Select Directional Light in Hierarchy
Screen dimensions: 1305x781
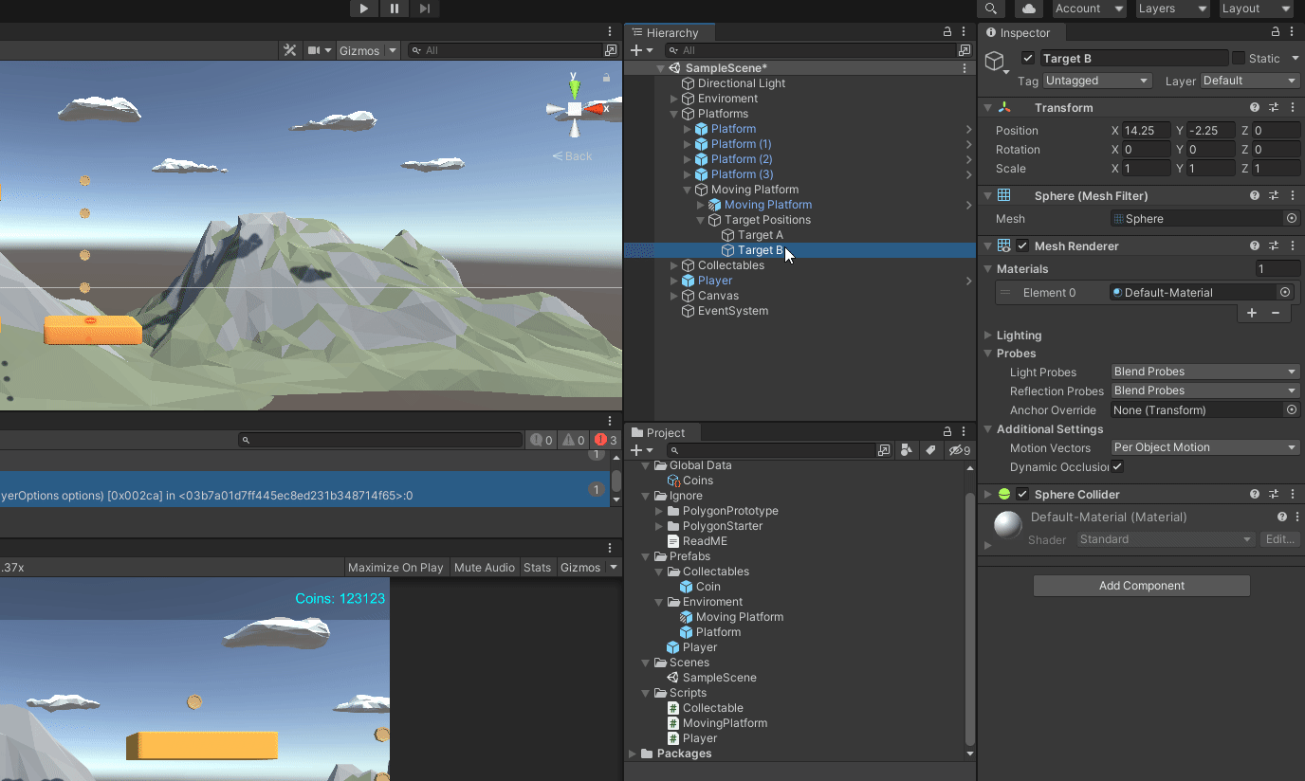[741, 83]
